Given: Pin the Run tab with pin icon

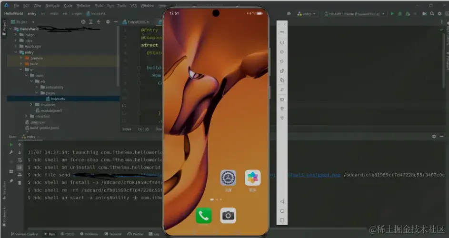Looking at the screenshot, I should 11,181.
